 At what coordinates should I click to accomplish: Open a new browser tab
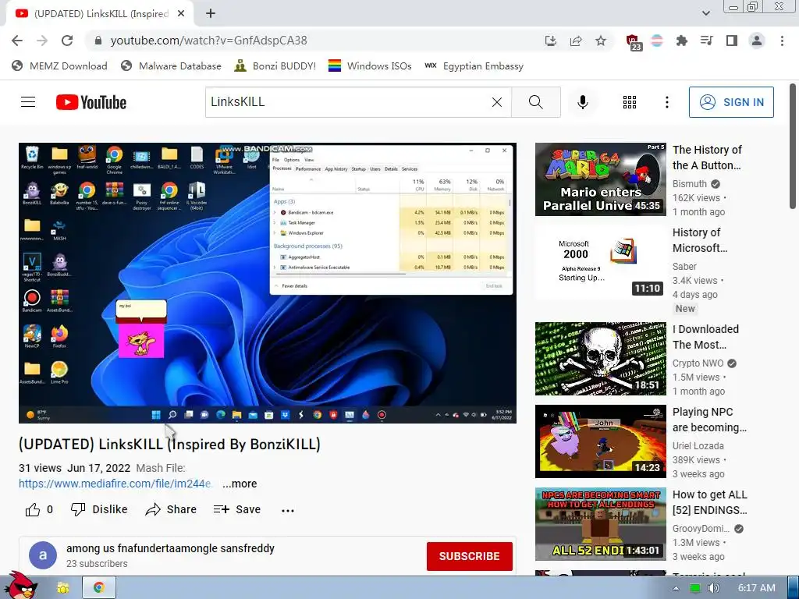point(211,14)
